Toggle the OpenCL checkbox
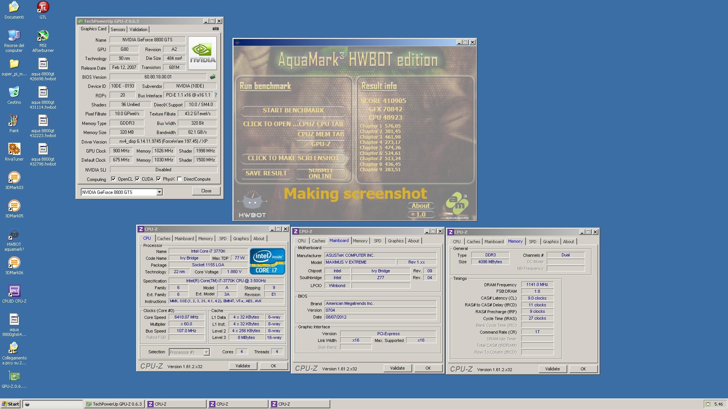Viewport: 728px width, 409px height. 113,179
